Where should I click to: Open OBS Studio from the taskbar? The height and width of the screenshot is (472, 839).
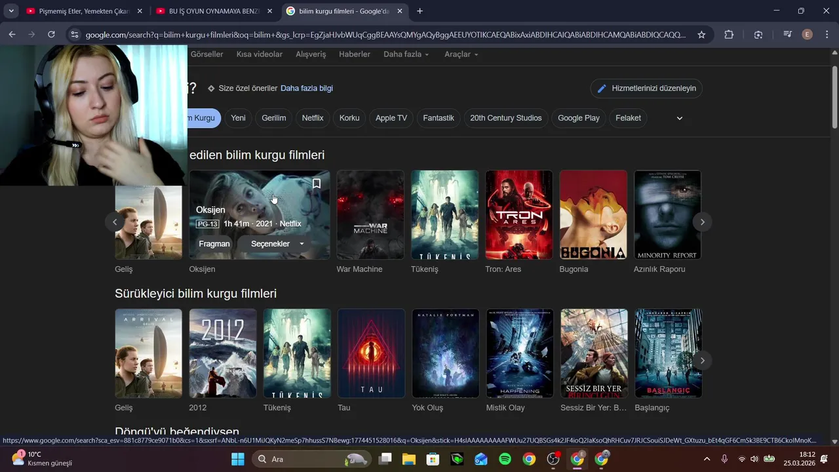click(x=553, y=459)
